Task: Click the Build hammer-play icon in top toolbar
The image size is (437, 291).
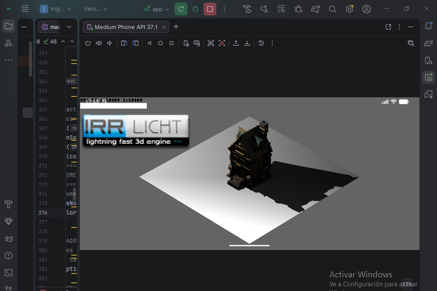Action: pyautogui.click(x=247, y=9)
